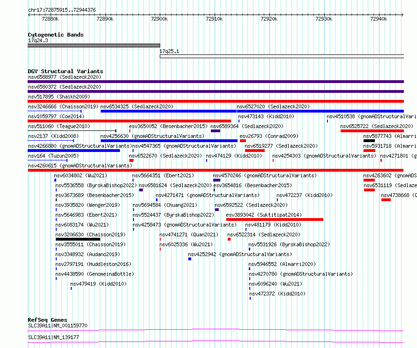Click nsv6522670 (Sedlazeck2020) label
417x348 pixels.
[165, 156]
